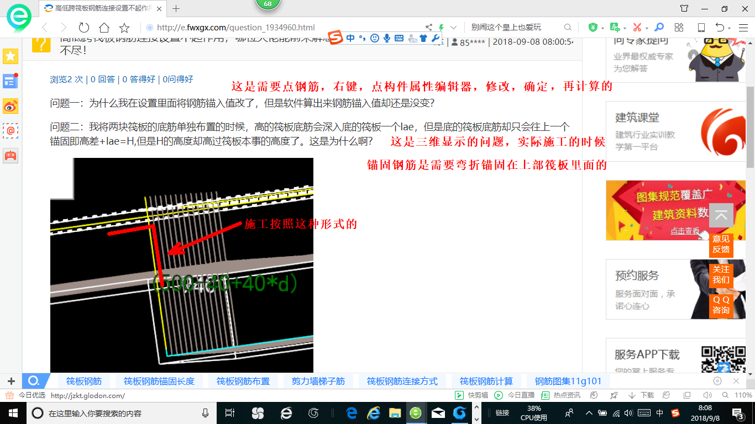Expand the address bar dropdown chevron
The height and width of the screenshot is (424, 755).
point(453,28)
